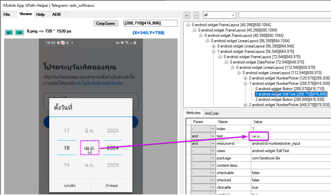Click the 'ทำไมฉันจึงต้องแจ้งวันเกิด' link in the preview
The image size is (331, 195).
100,83
